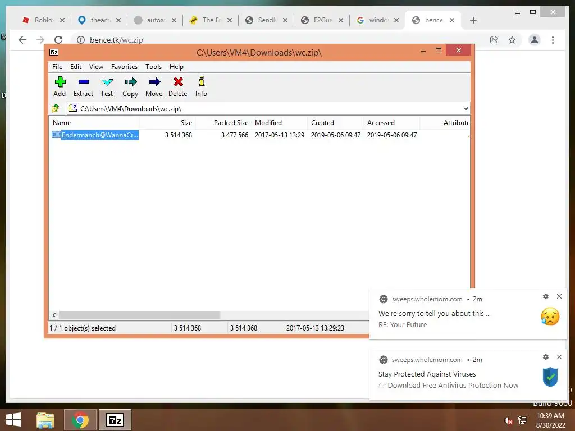This screenshot has width=575, height=431.
Task: Click the "1 / 1 object(s) selected" status
Action: [x=83, y=328]
